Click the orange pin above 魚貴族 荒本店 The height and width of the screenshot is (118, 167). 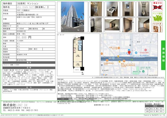[x=107, y=61]
